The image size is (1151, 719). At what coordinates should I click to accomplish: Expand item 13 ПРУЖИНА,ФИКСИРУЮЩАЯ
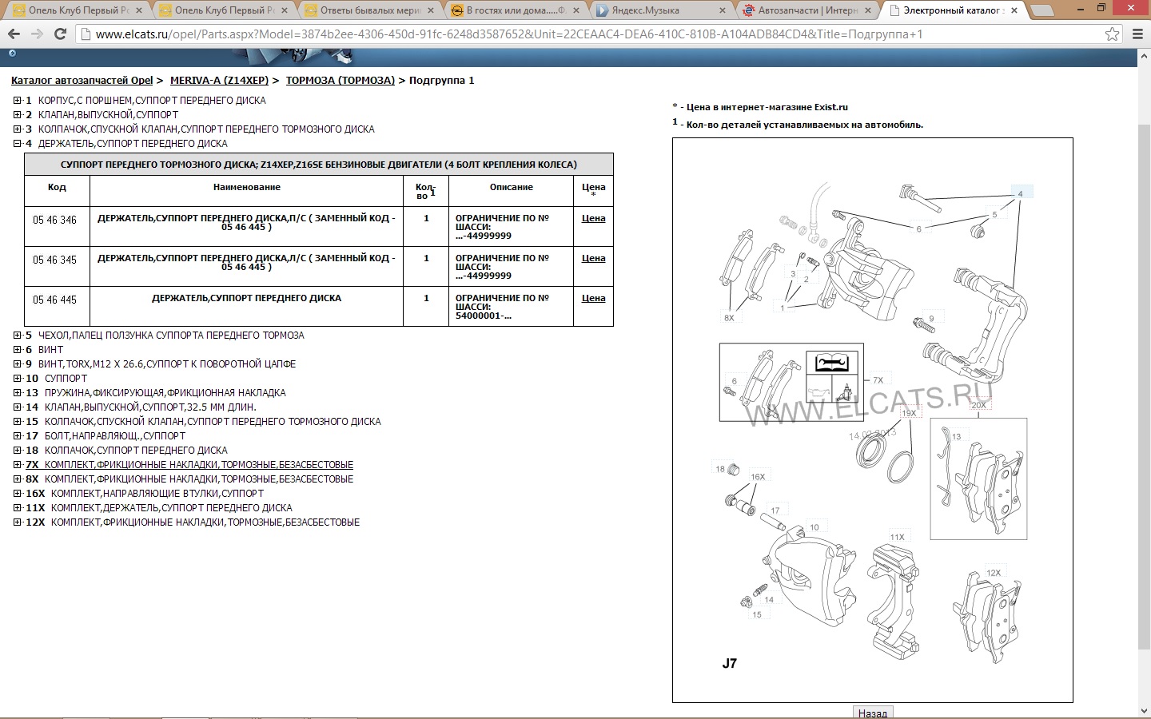click(18, 393)
